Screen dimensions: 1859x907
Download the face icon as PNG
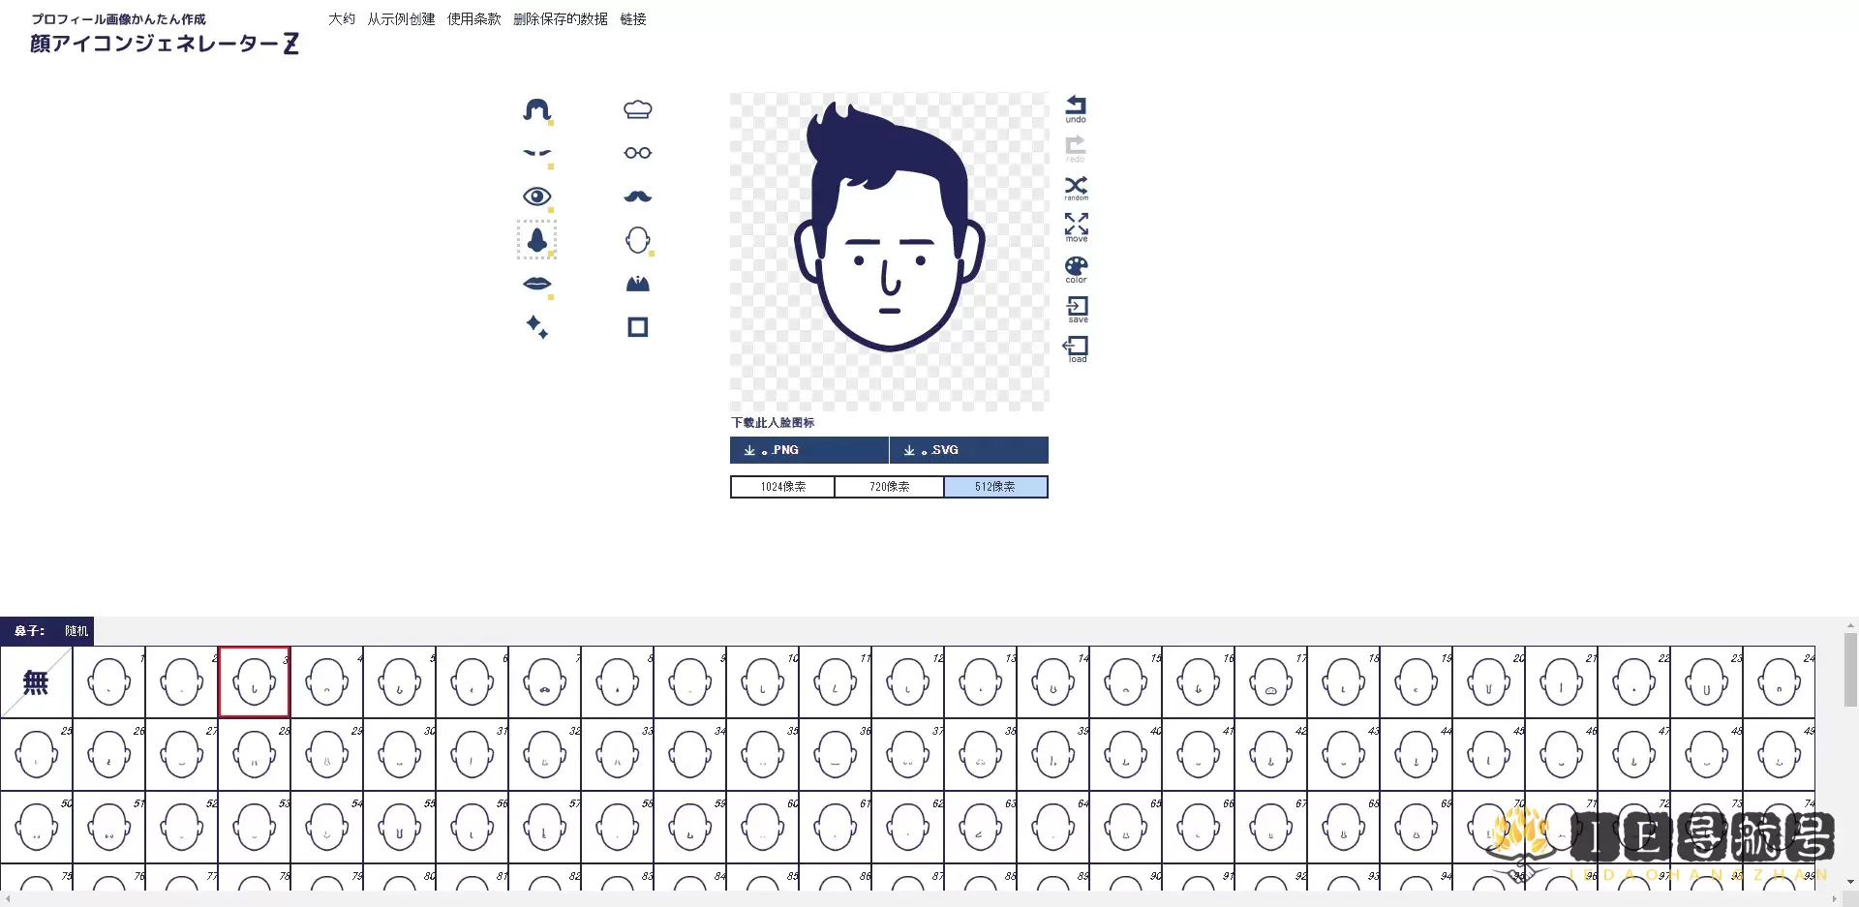point(808,450)
